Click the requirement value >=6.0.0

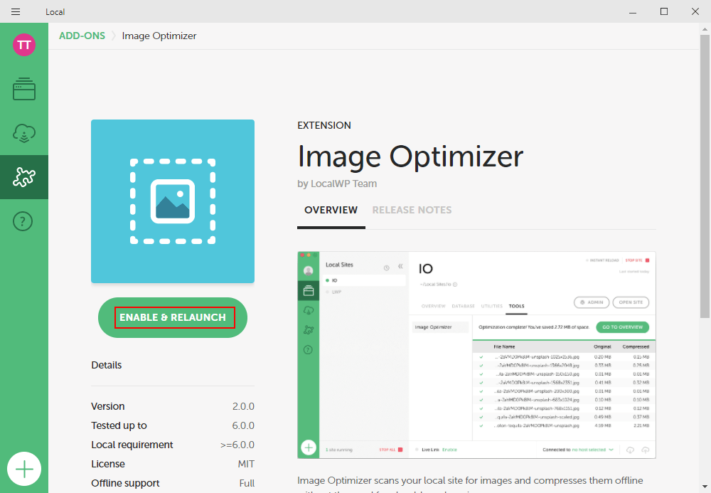coord(237,445)
